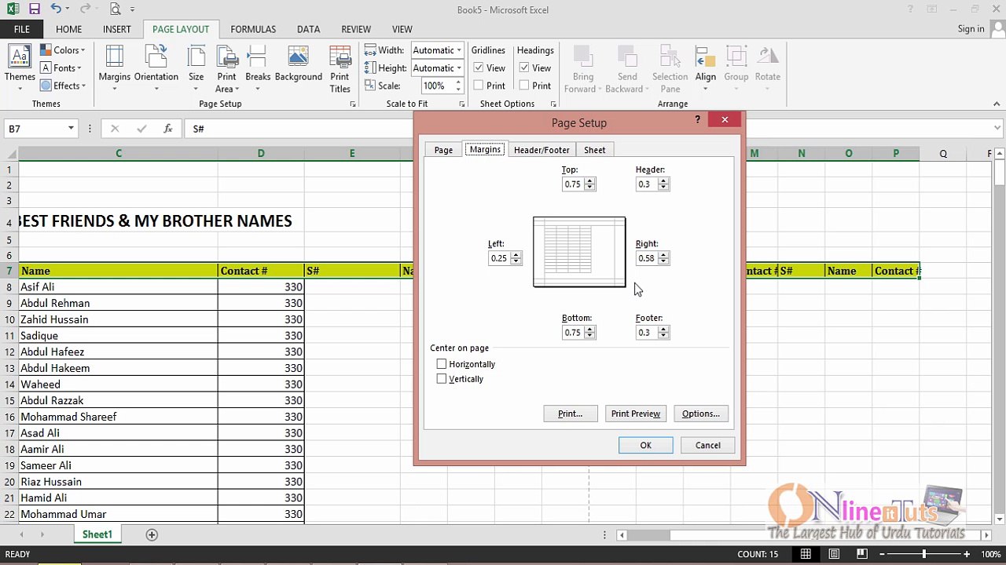The height and width of the screenshot is (565, 1006).
Task: Open the Scale to Fit dialog launcher
Action: (462, 104)
